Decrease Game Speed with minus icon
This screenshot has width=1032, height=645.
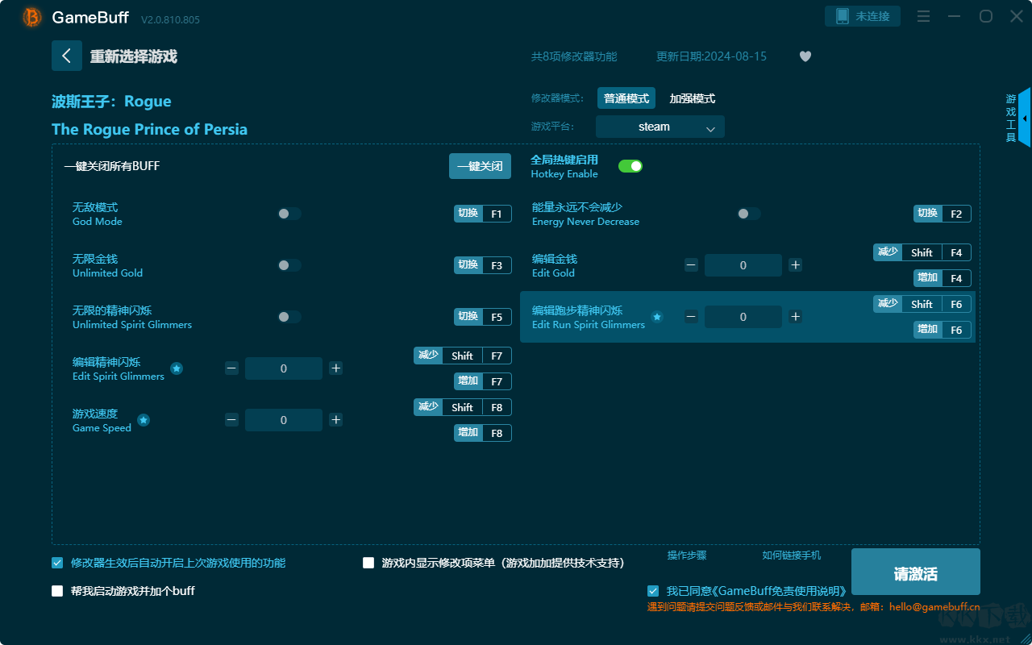(x=231, y=419)
